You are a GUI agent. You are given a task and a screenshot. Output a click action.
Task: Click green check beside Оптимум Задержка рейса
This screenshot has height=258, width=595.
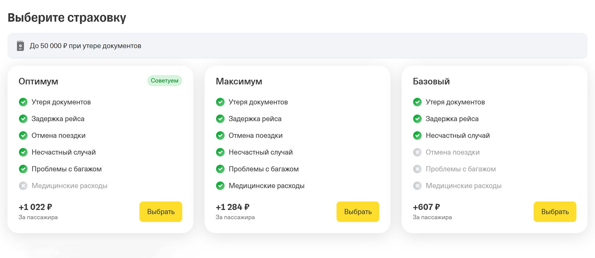click(23, 119)
